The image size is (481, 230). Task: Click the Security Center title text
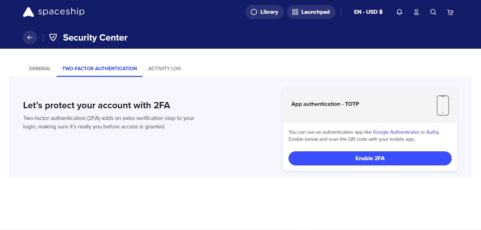pyautogui.click(x=95, y=38)
